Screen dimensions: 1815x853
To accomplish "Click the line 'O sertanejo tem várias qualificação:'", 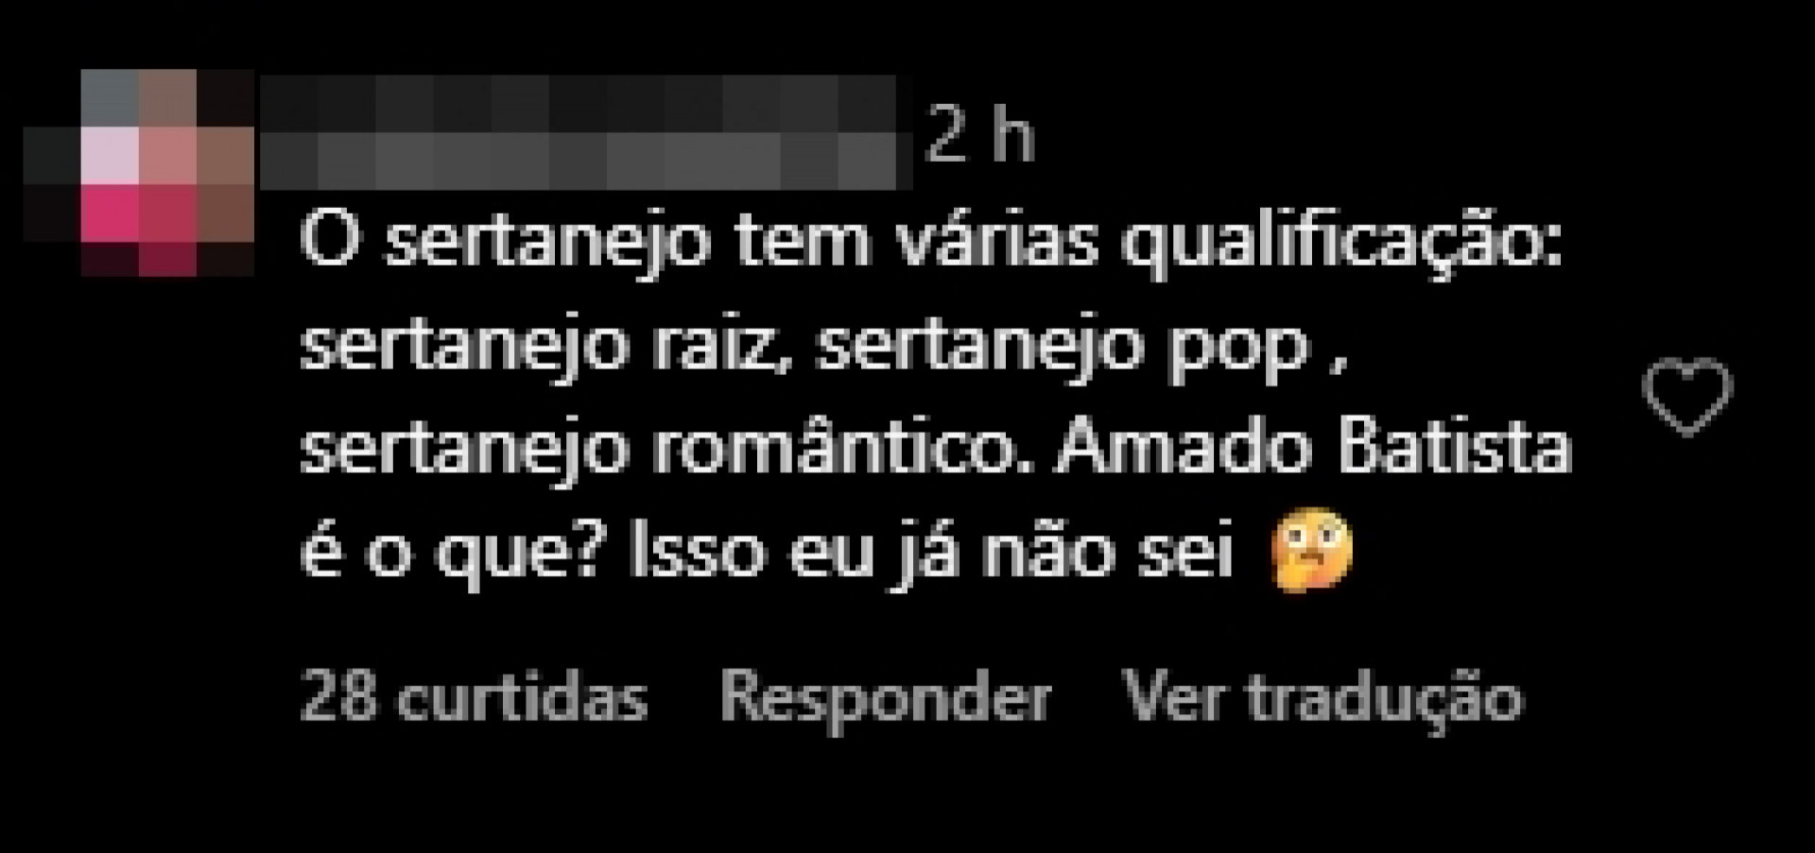I will [931, 244].
